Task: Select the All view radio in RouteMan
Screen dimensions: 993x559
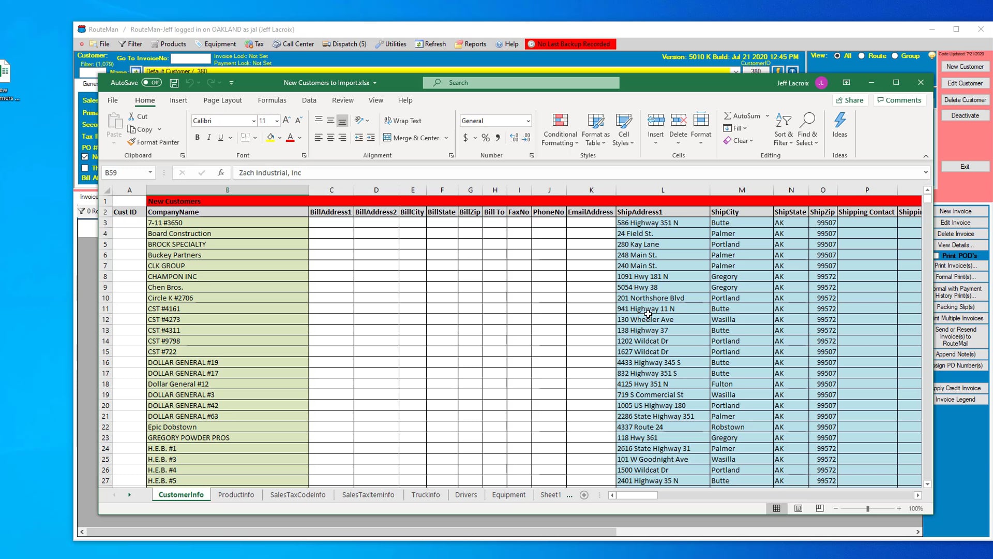Action: point(837,56)
